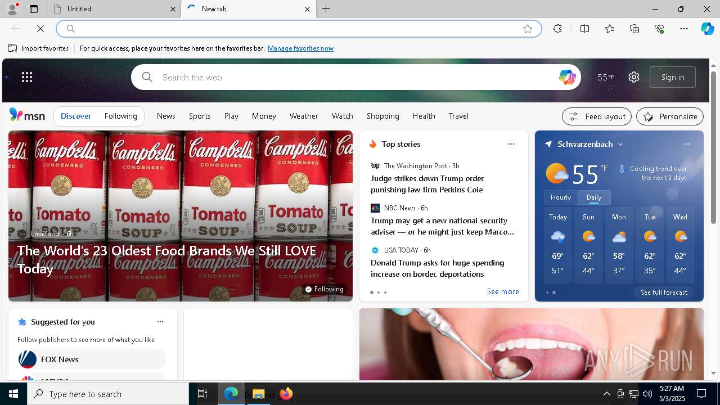Open the Favorites list icon

click(x=610, y=29)
